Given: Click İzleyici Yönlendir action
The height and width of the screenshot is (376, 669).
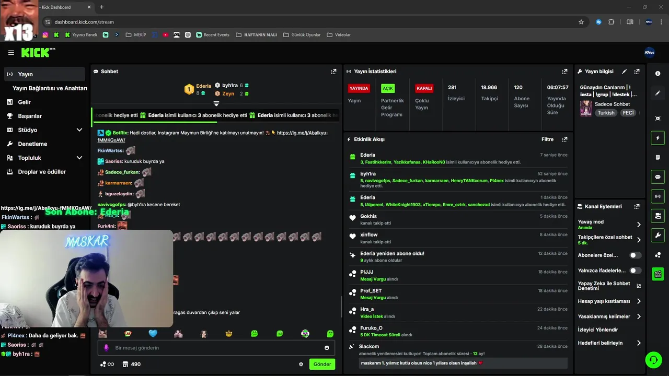Looking at the screenshot, I should click(x=598, y=330).
